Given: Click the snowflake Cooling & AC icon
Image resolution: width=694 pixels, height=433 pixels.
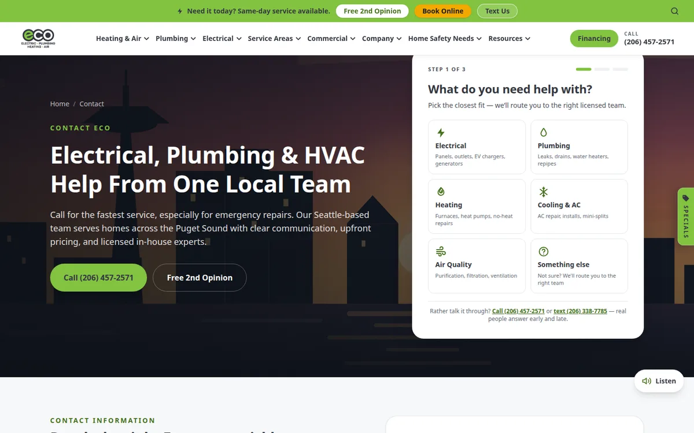Looking at the screenshot, I should pyautogui.click(x=543, y=192).
